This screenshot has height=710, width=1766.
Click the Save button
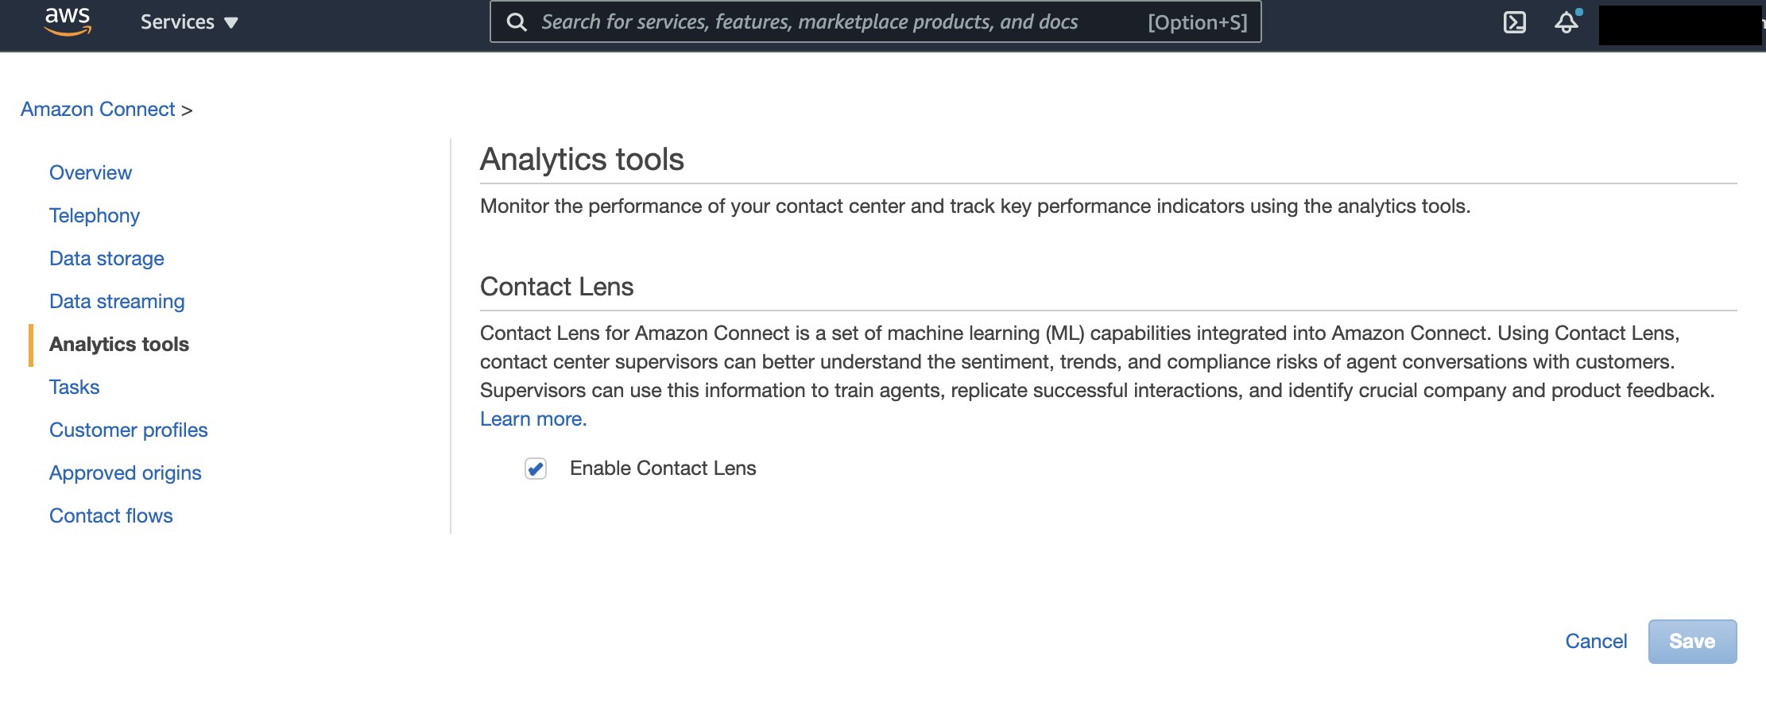coord(1691,641)
